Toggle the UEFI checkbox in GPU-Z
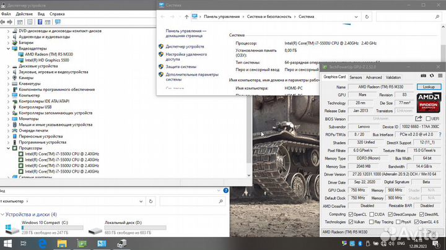This screenshot has height=250, width=446. click(x=428, y=118)
